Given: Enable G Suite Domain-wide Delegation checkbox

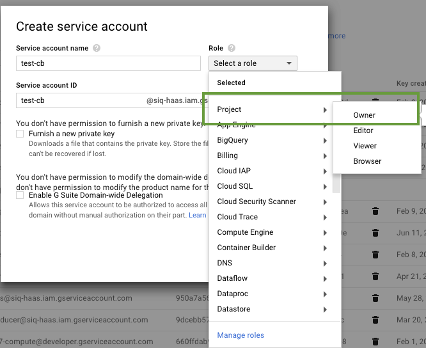Looking at the screenshot, I should (20, 195).
